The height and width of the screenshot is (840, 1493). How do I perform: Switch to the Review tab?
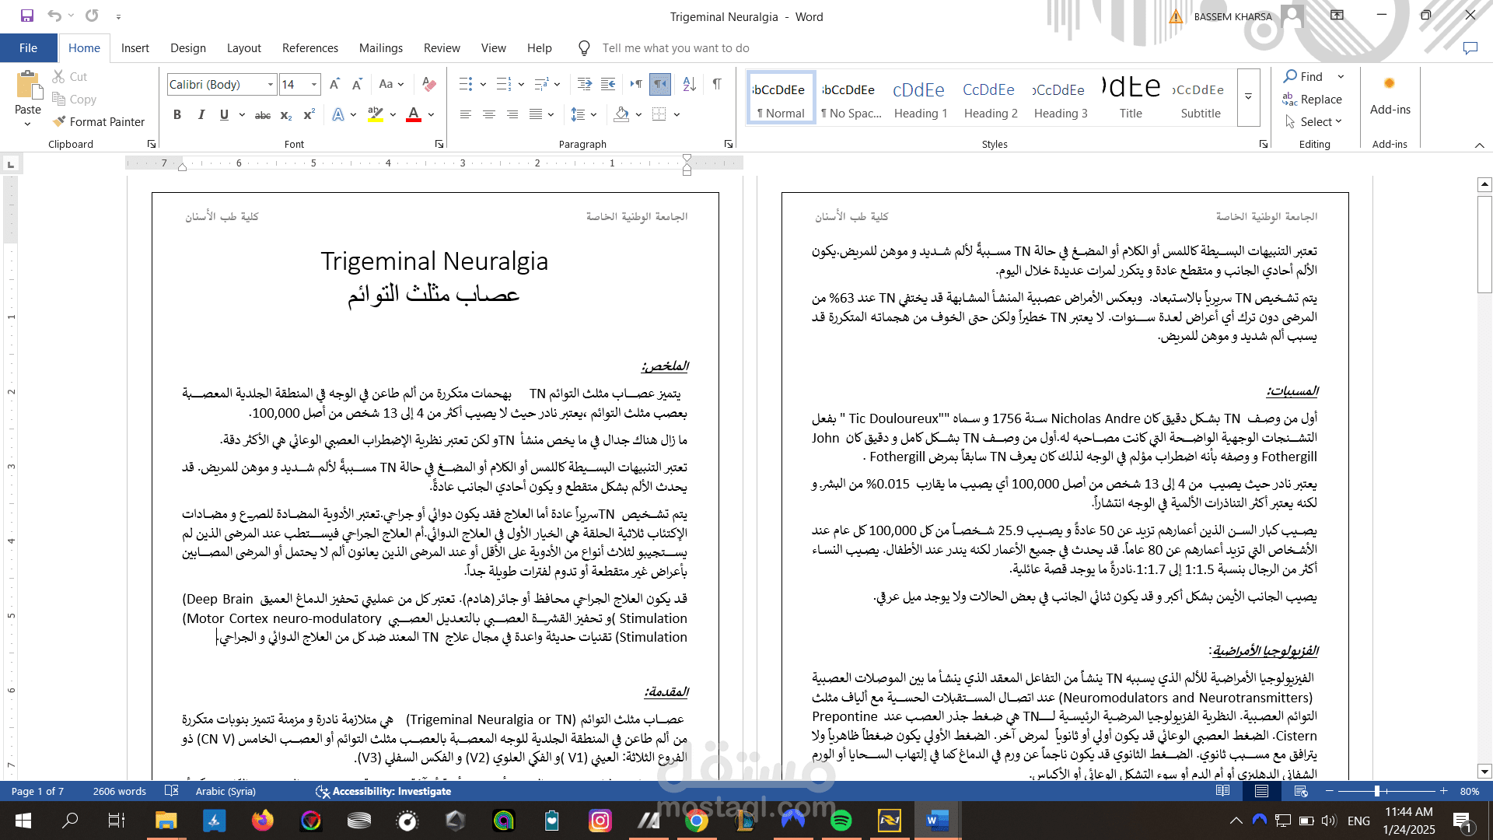[442, 48]
